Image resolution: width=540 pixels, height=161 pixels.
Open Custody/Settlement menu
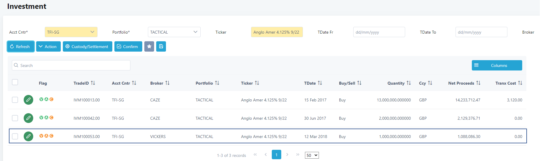point(87,47)
